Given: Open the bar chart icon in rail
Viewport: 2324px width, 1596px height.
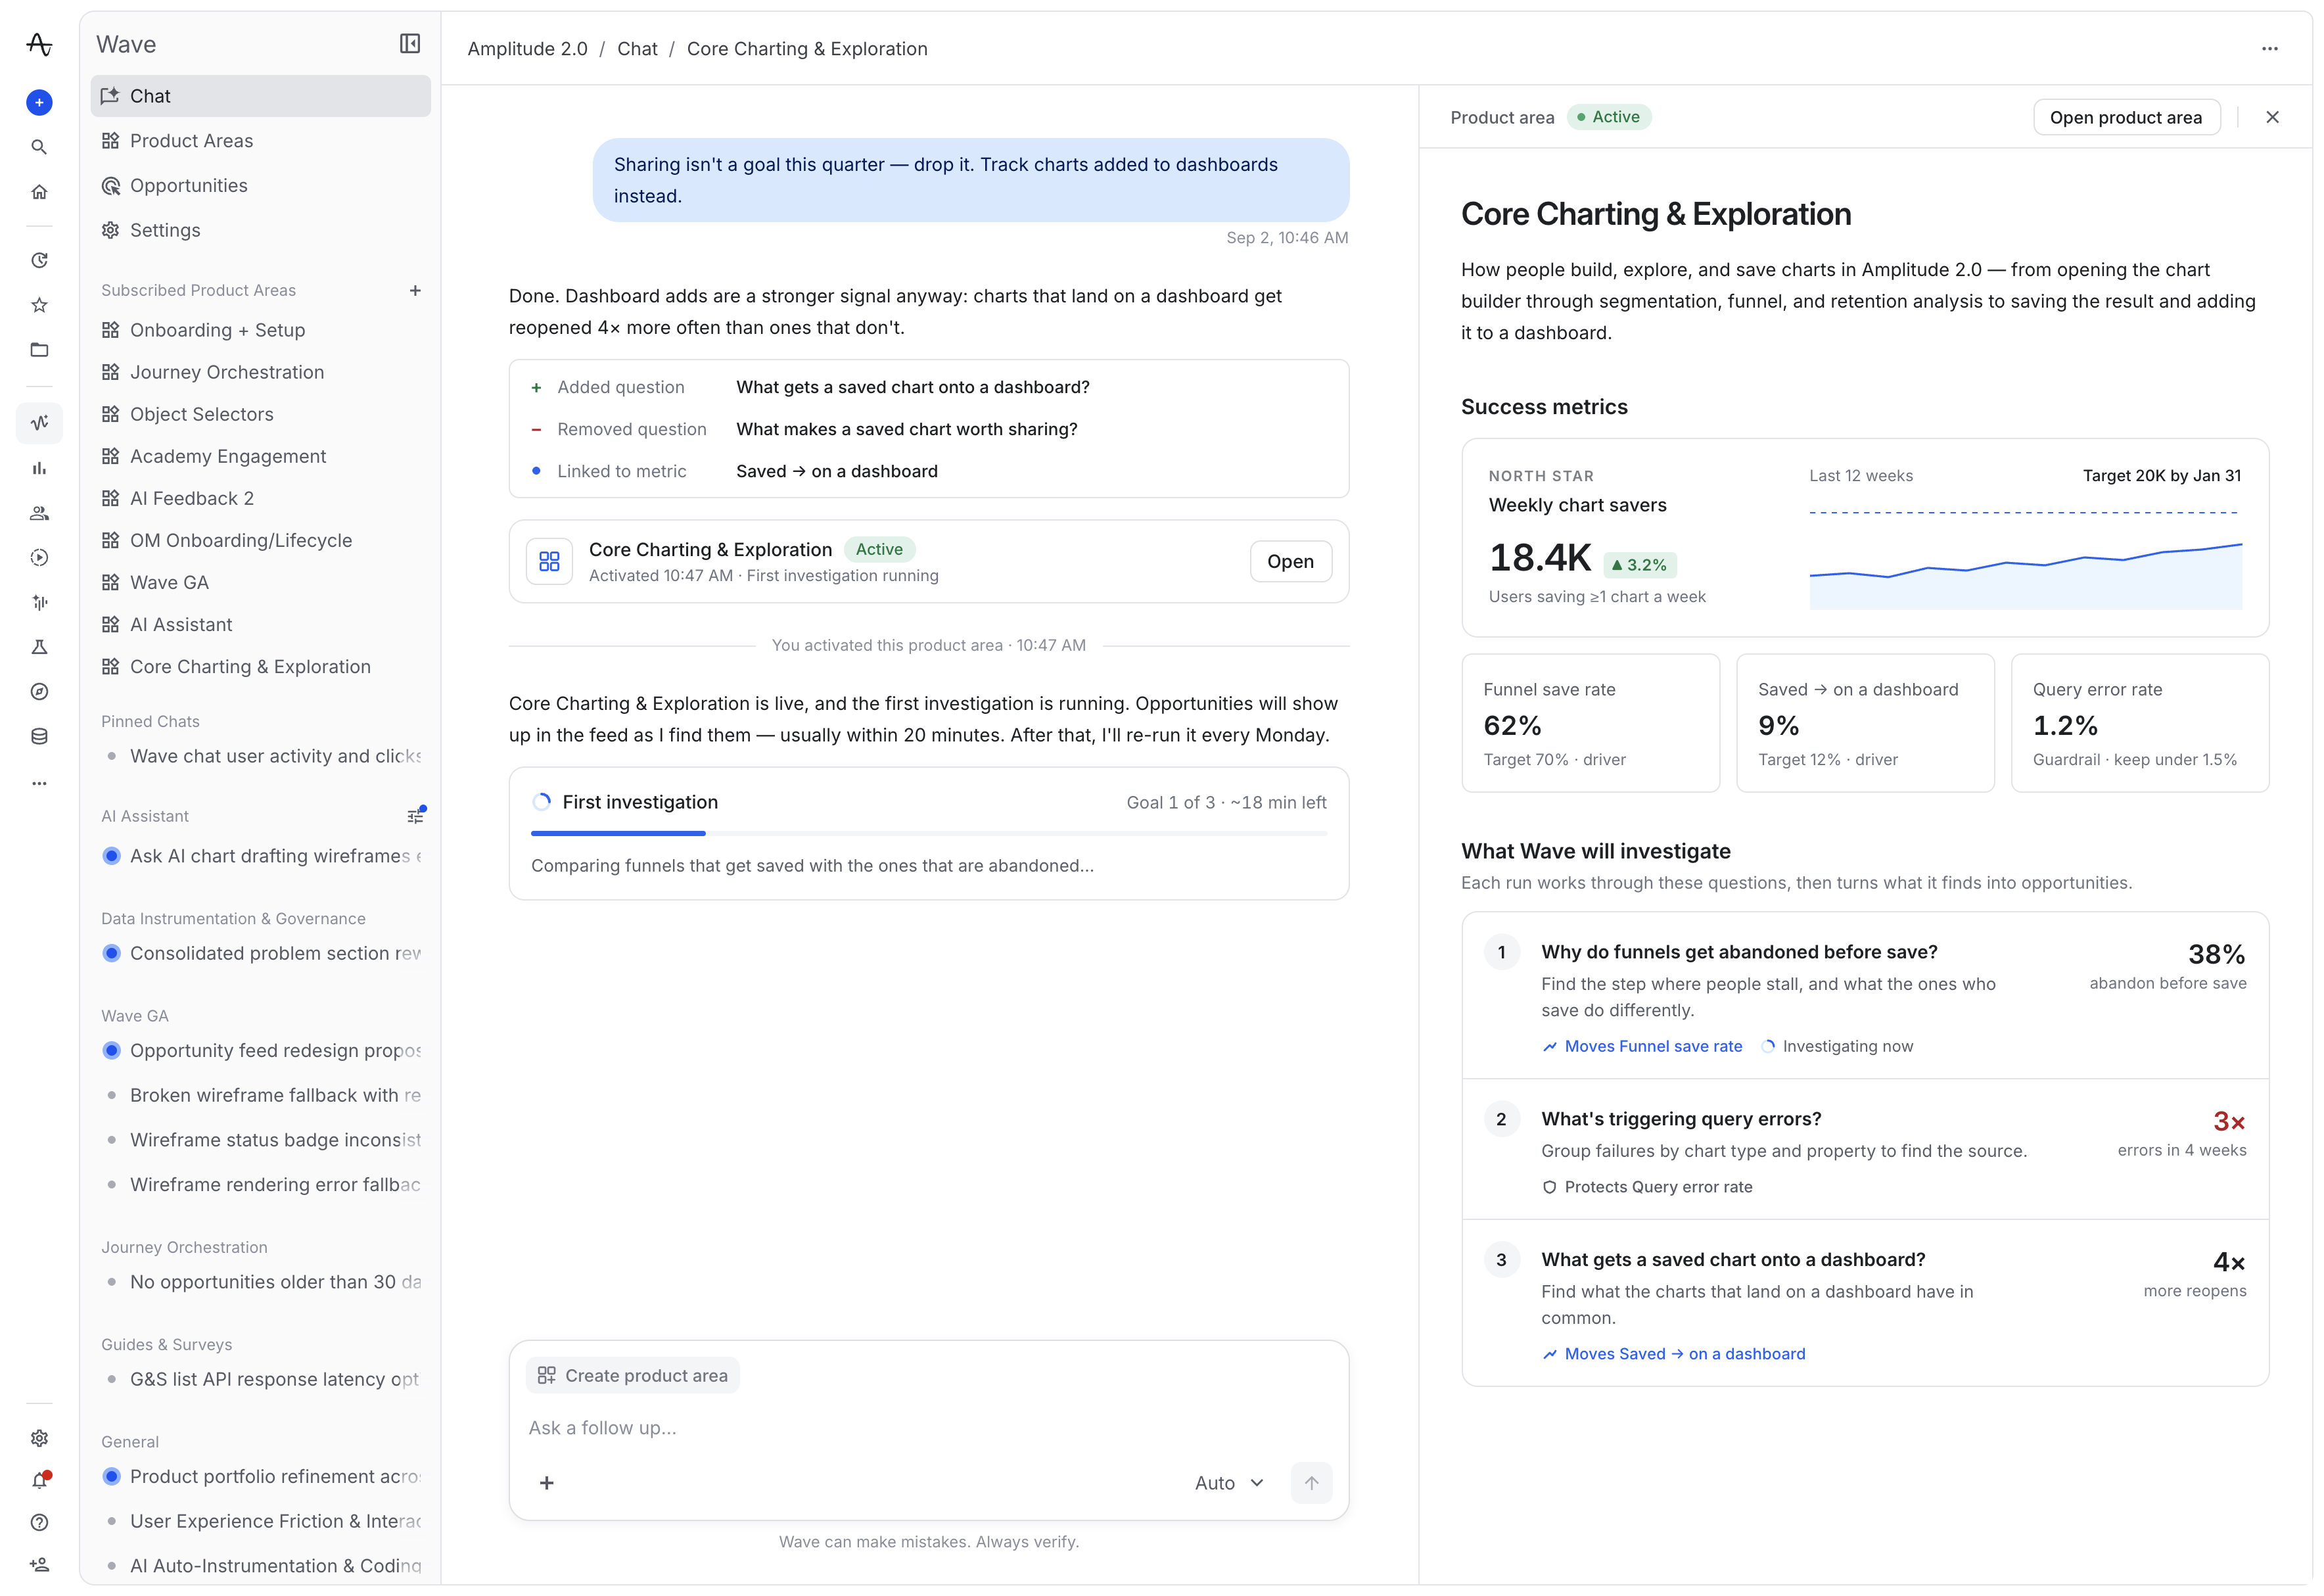Looking at the screenshot, I should [x=39, y=468].
